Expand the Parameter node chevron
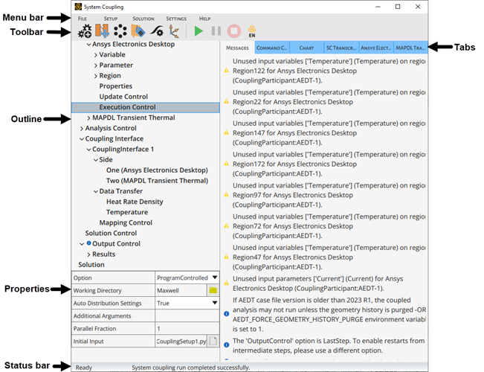484x372 pixels. pos(96,65)
